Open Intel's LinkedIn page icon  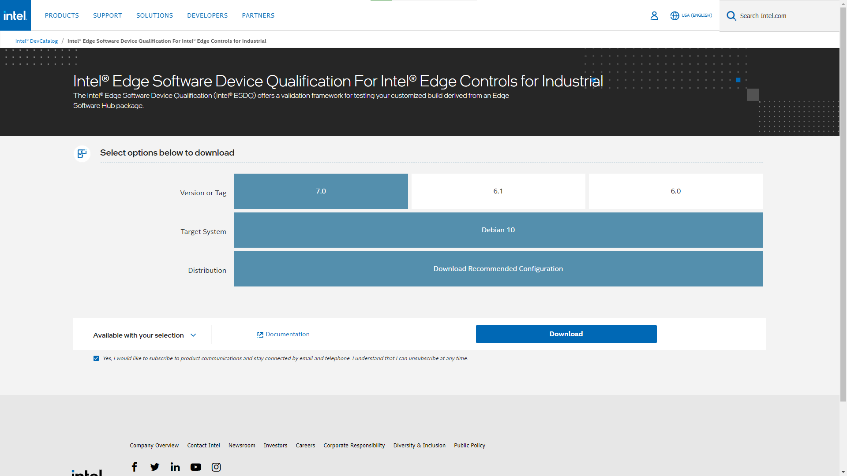175,467
